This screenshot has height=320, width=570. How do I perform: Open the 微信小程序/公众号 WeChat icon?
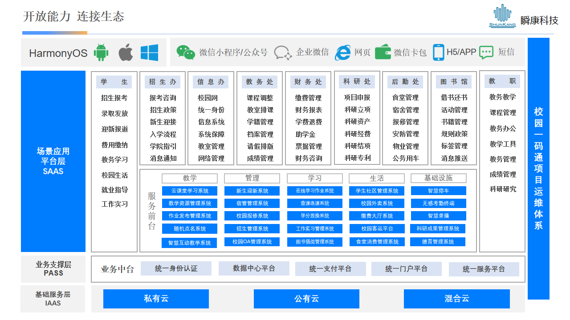[186, 52]
